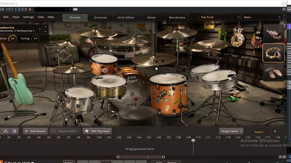The width and height of the screenshot is (291, 163).
Task: Click the Volume knob
Action: point(12,38)
